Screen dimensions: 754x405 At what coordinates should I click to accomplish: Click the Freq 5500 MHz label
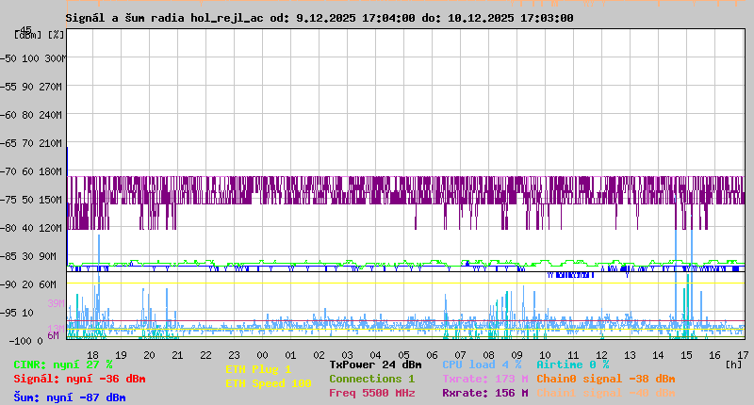(x=371, y=393)
